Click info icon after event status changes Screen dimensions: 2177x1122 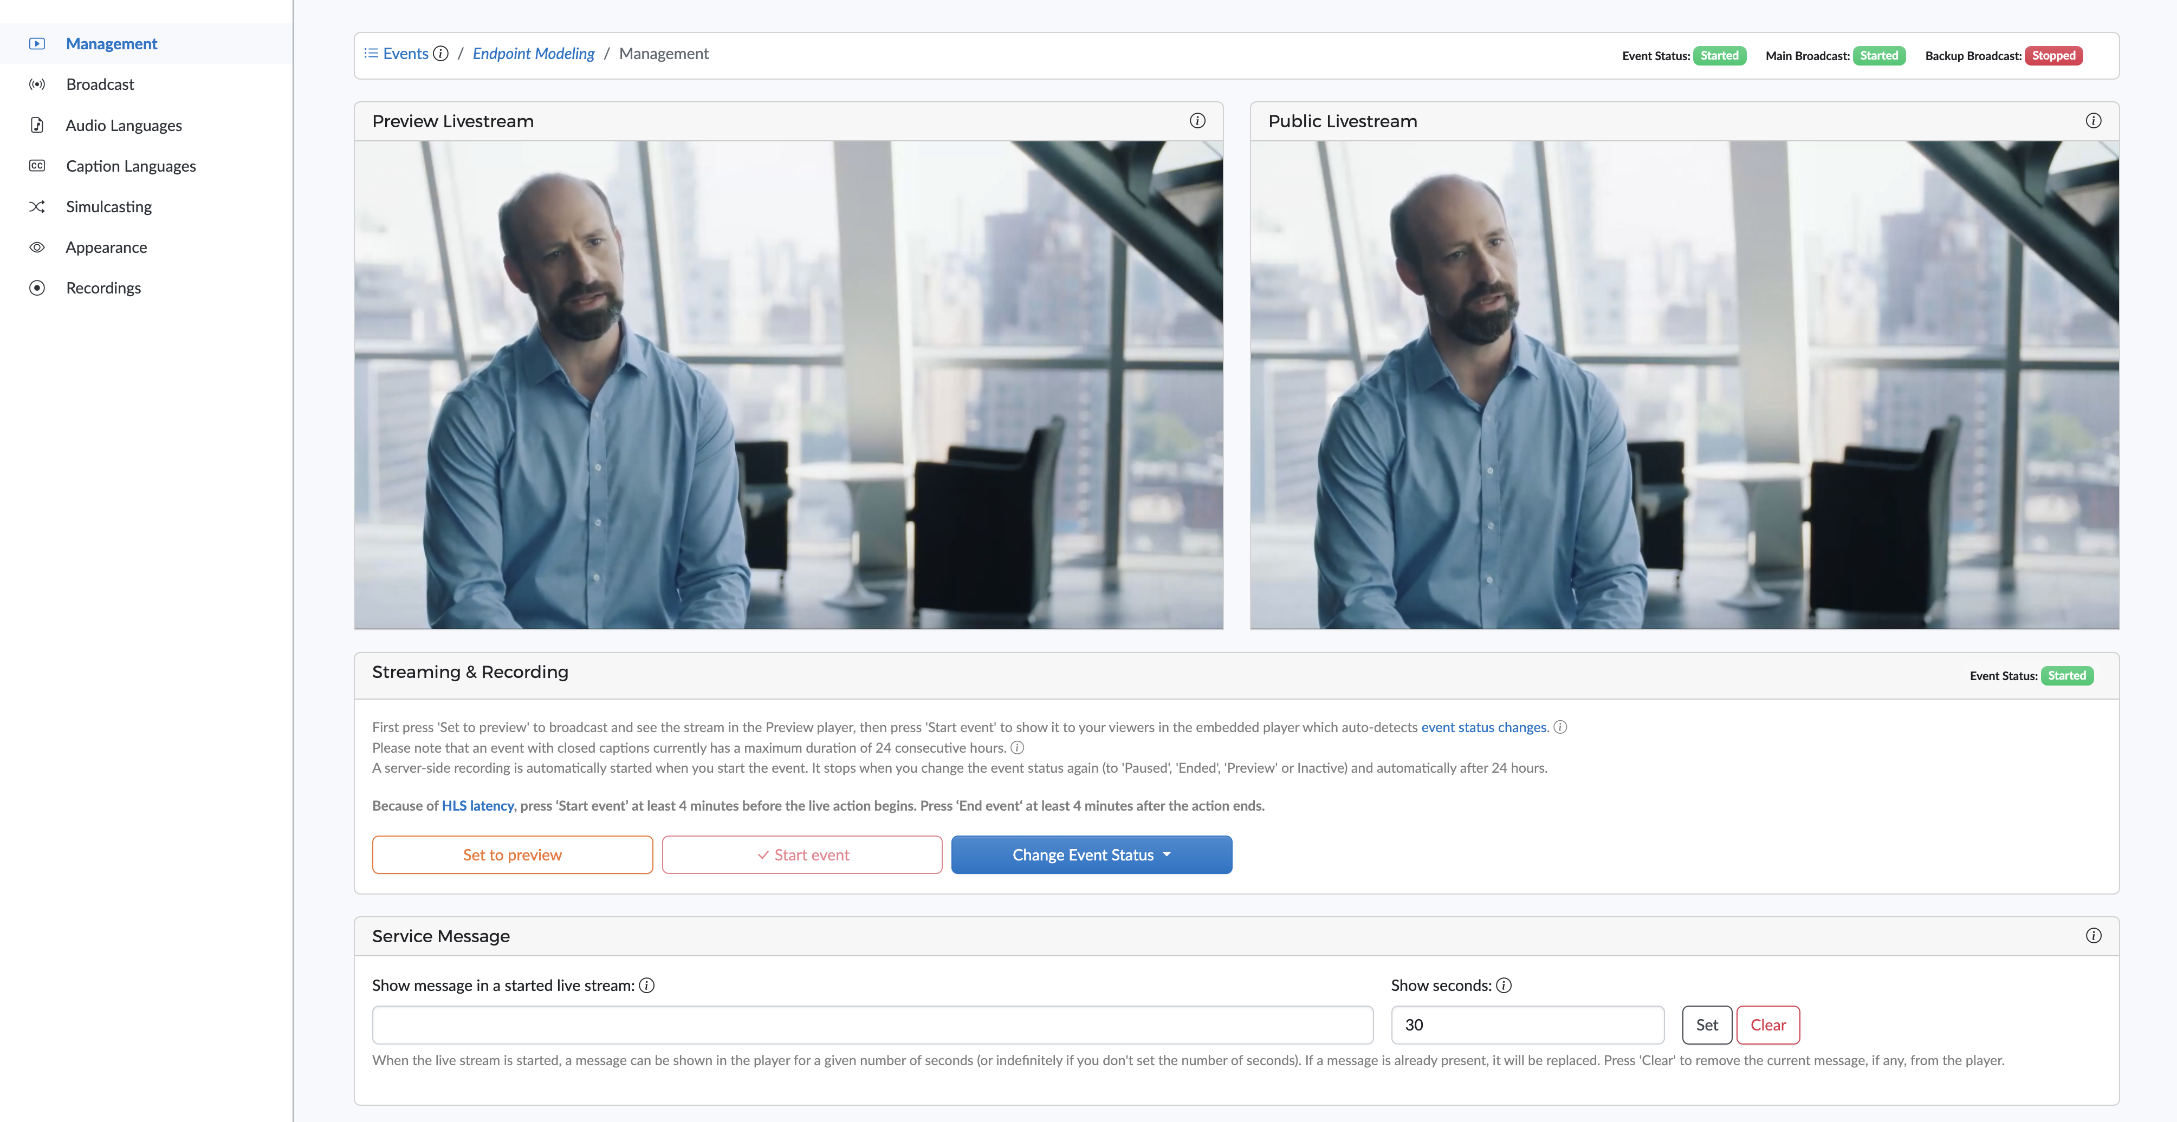point(1560,727)
